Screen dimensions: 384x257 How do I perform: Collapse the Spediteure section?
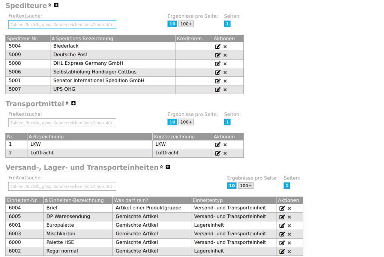pos(50,5)
